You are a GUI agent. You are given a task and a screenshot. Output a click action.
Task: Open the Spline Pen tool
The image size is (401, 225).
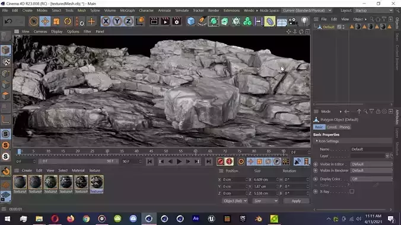pos(202,21)
